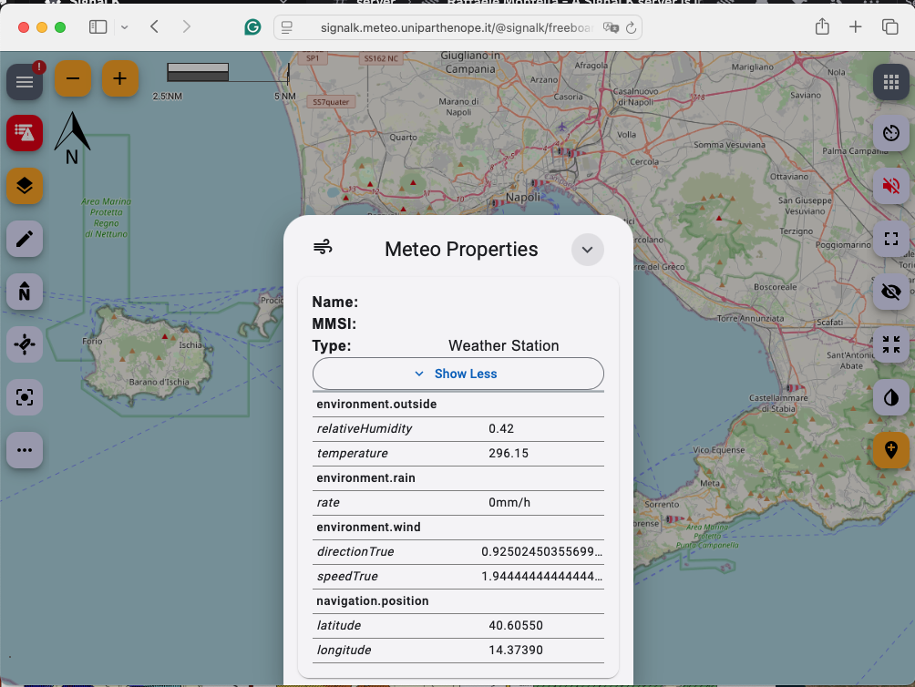The width and height of the screenshot is (915, 687).
Task: Select rain rate value 0mm/h
Action: tap(509, 502)
